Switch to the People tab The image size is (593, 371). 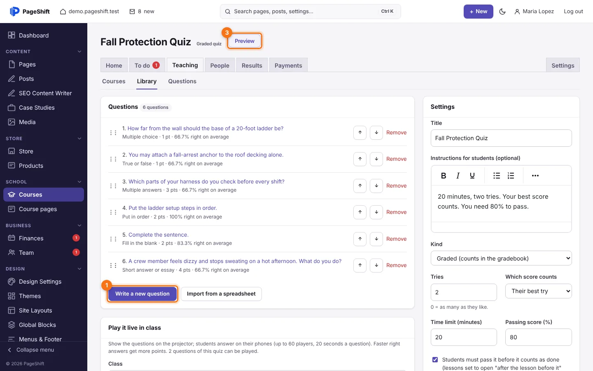(x=220, y=66)
